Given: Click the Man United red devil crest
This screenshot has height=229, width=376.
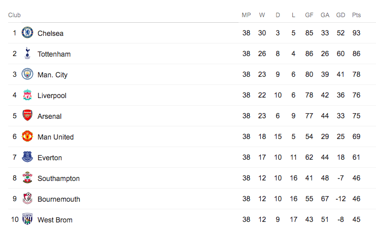Looking at the screenshot, I should pyautogui.click(x=27, y=136).
